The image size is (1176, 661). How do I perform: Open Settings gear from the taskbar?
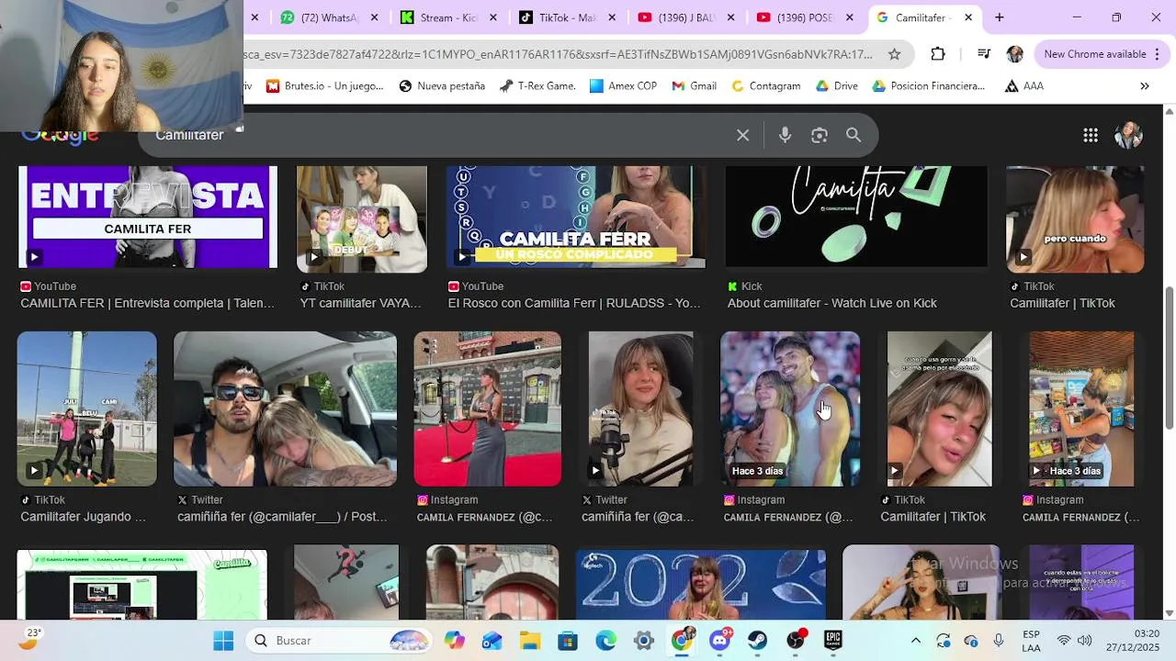tap(644, 641)
